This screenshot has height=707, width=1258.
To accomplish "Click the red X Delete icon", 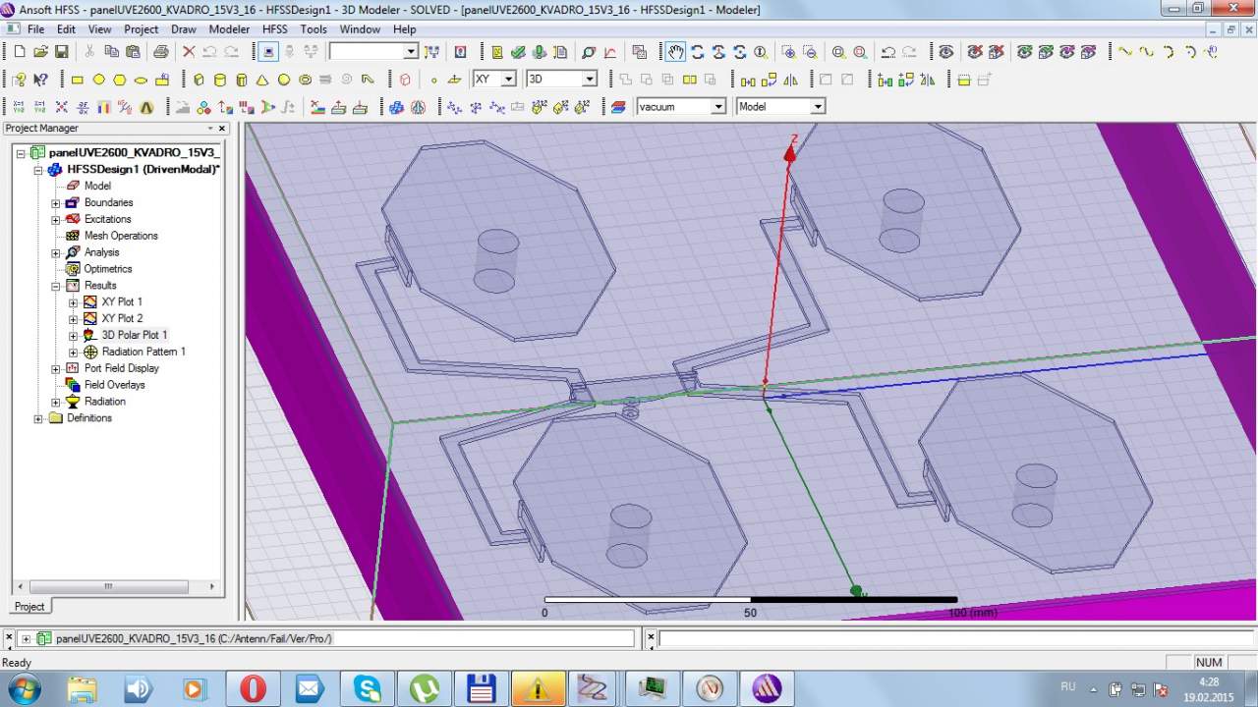I will [x=189, y=52].
